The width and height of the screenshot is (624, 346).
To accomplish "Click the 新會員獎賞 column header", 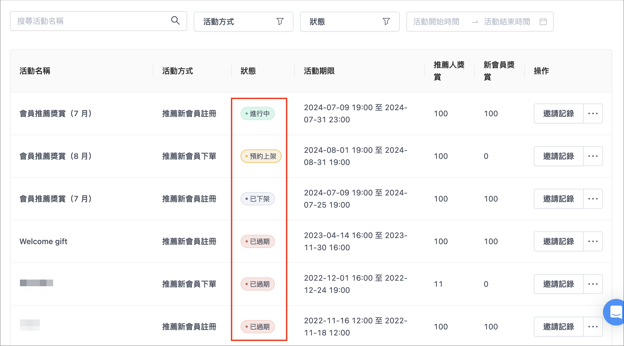I will (499, 71).
